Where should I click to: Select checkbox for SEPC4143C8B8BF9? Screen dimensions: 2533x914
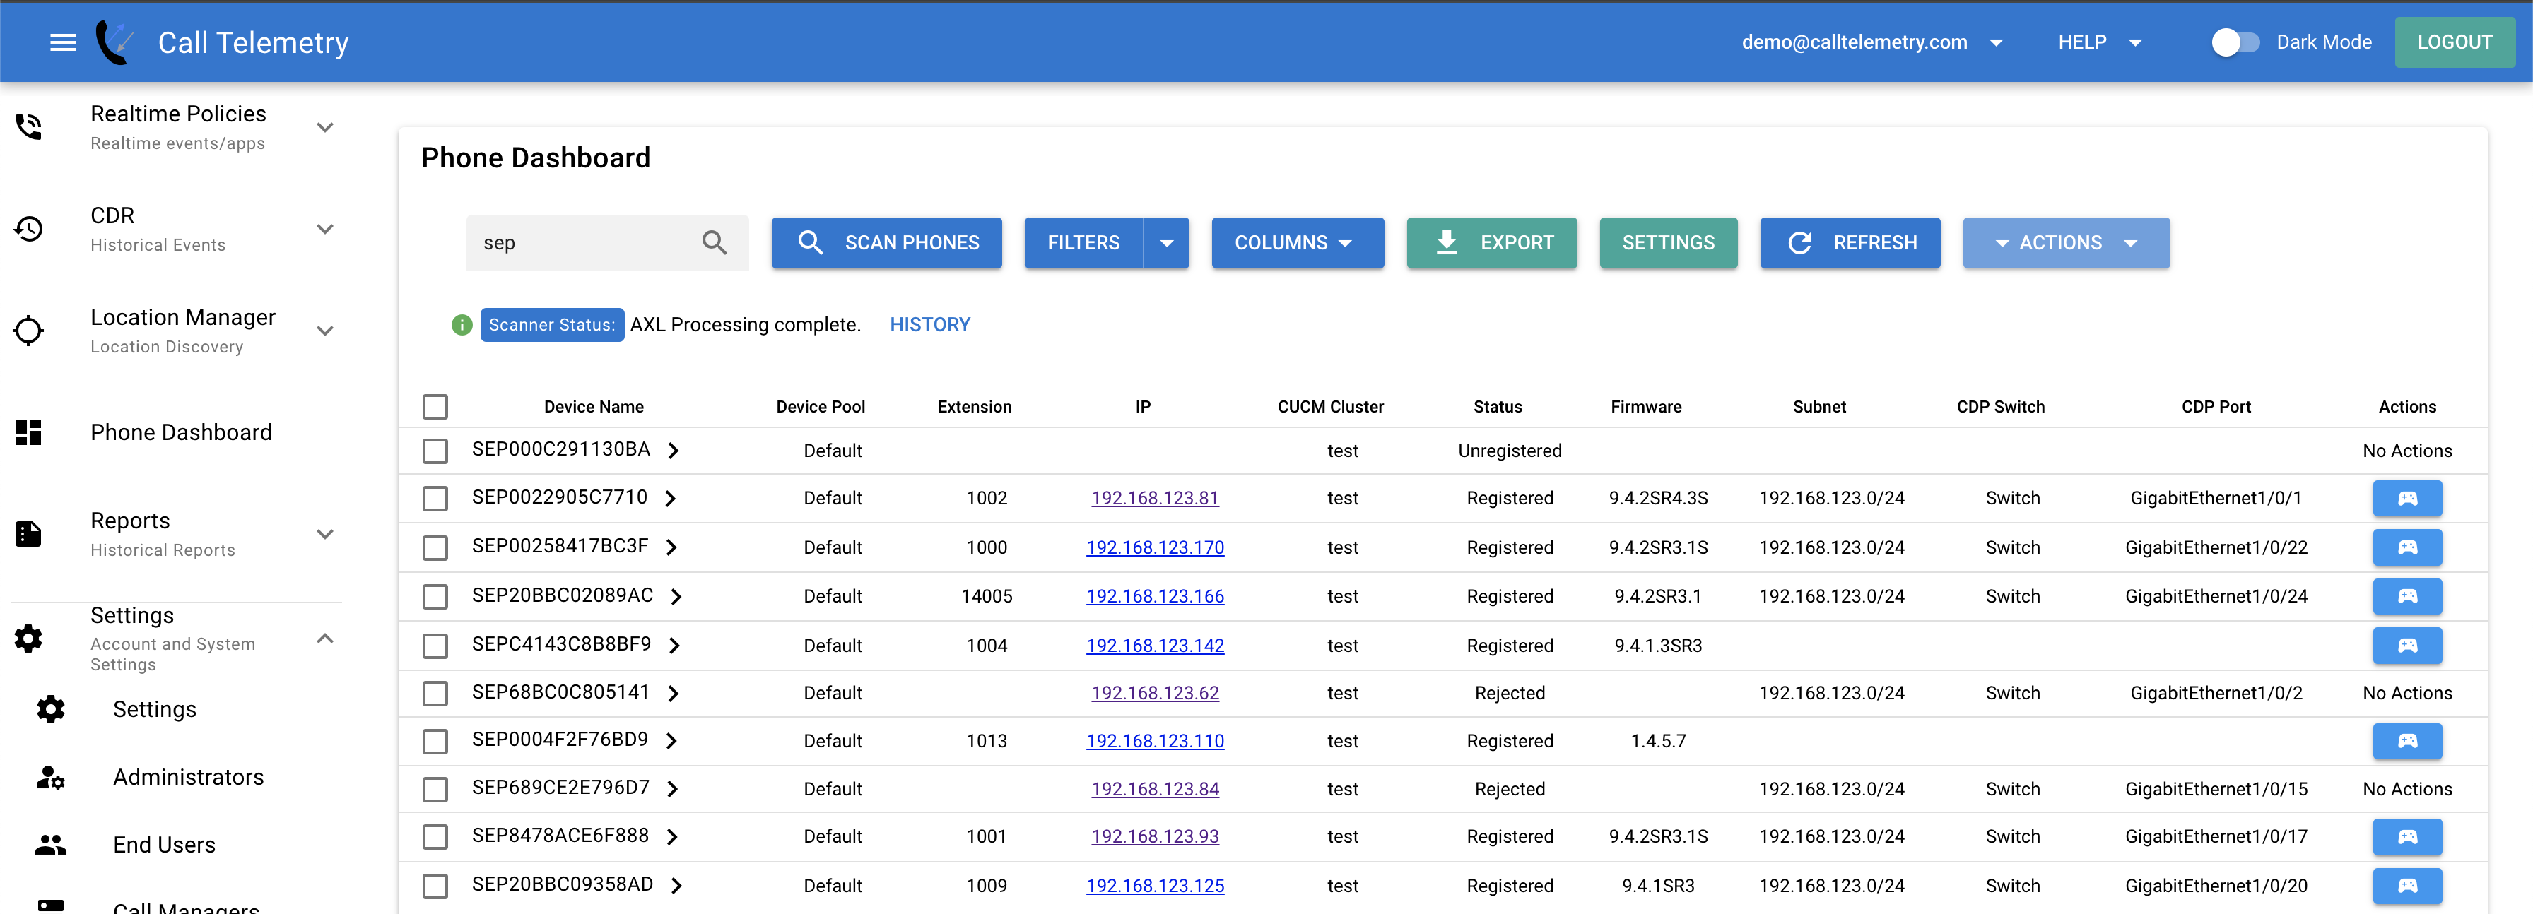435,646
